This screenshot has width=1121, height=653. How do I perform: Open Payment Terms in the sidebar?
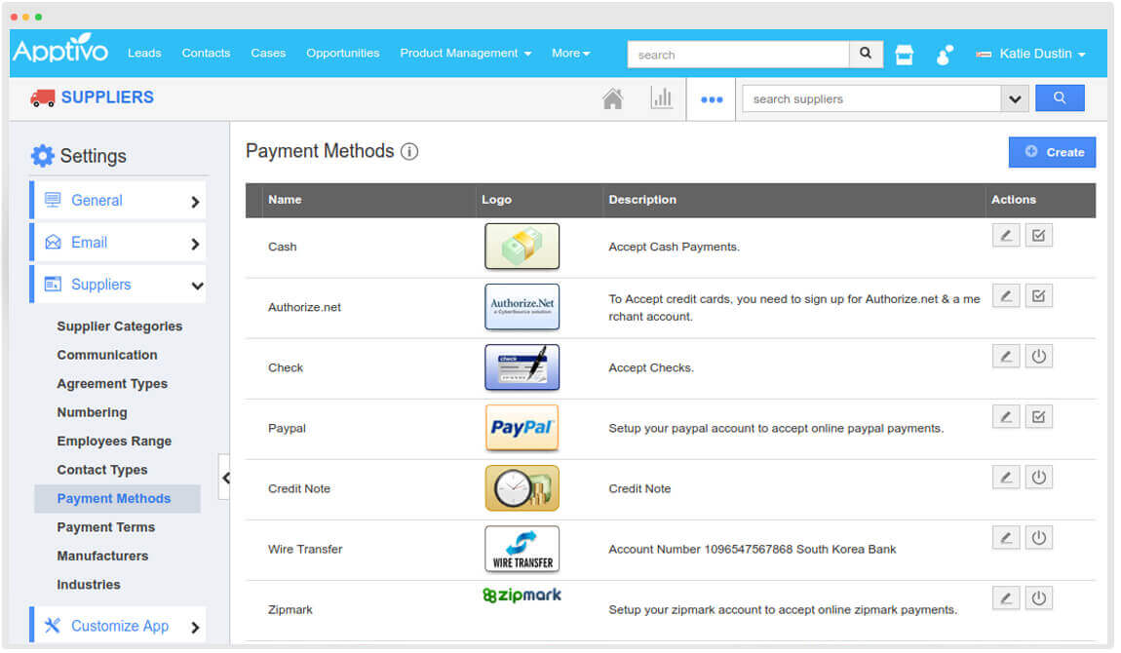point(105,527)
